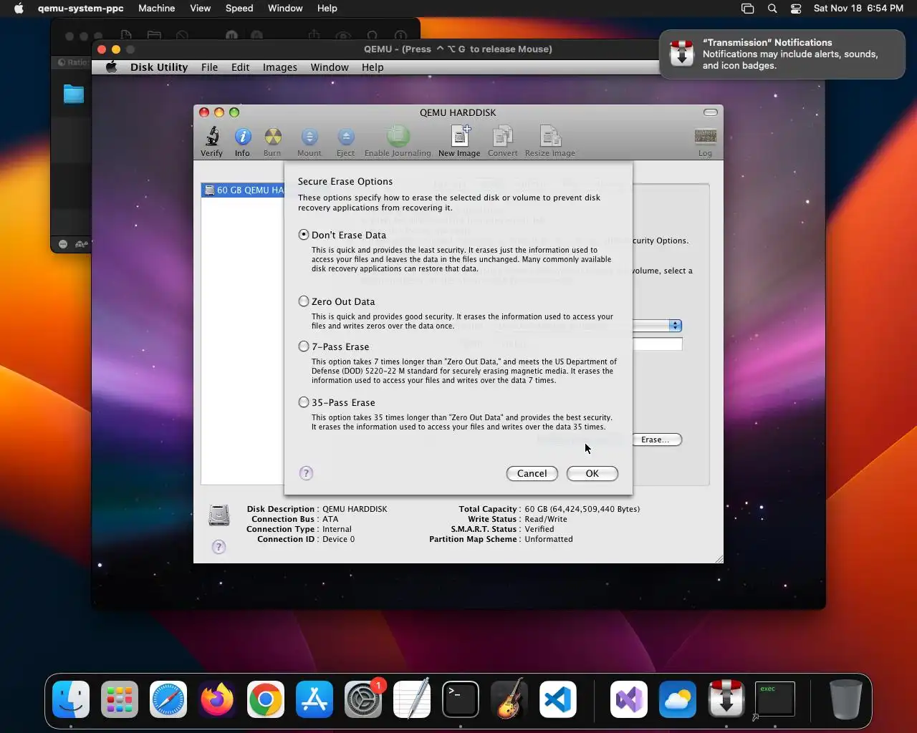Open Finder from the Dock
The image size is (917, 733).
[71, 699]
